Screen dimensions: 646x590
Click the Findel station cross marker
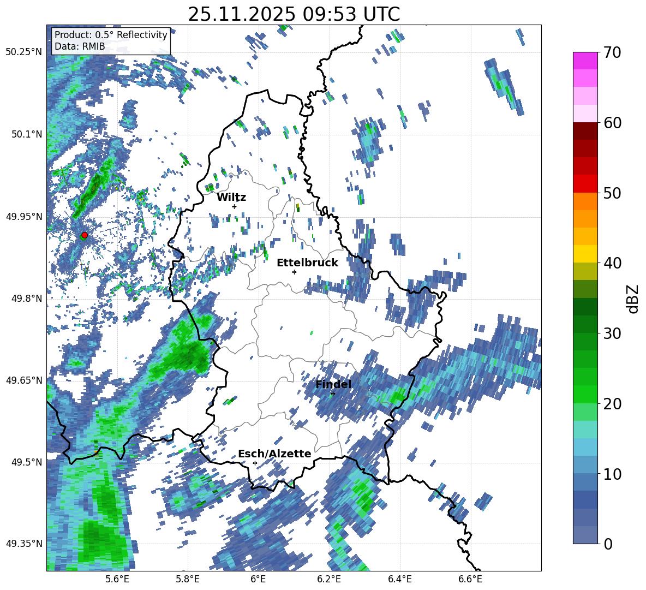pyautogui.click(x=333, y=394)
